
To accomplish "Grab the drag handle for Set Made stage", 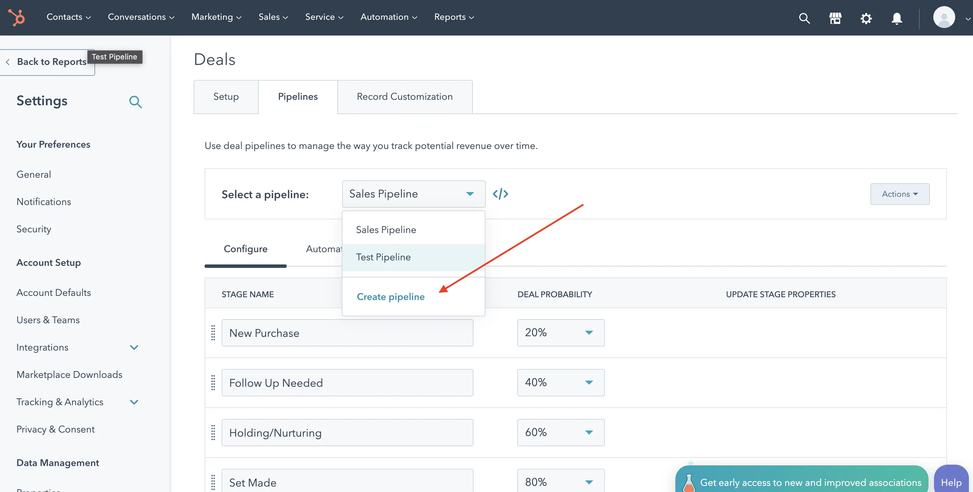I will (x=213, y=482).
